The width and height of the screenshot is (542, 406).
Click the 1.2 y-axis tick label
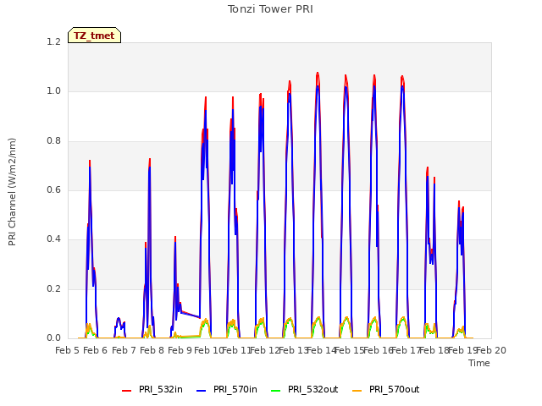[x=53, y=41]
